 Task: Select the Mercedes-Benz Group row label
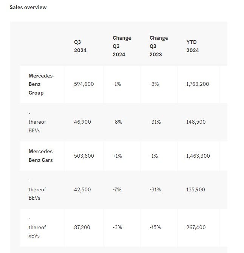click(x=41, y=84)
